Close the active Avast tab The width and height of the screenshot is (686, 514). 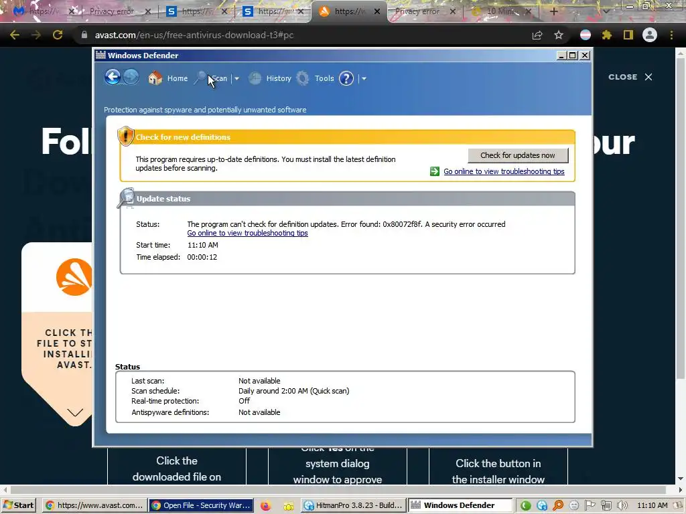[x=377, y=11]
